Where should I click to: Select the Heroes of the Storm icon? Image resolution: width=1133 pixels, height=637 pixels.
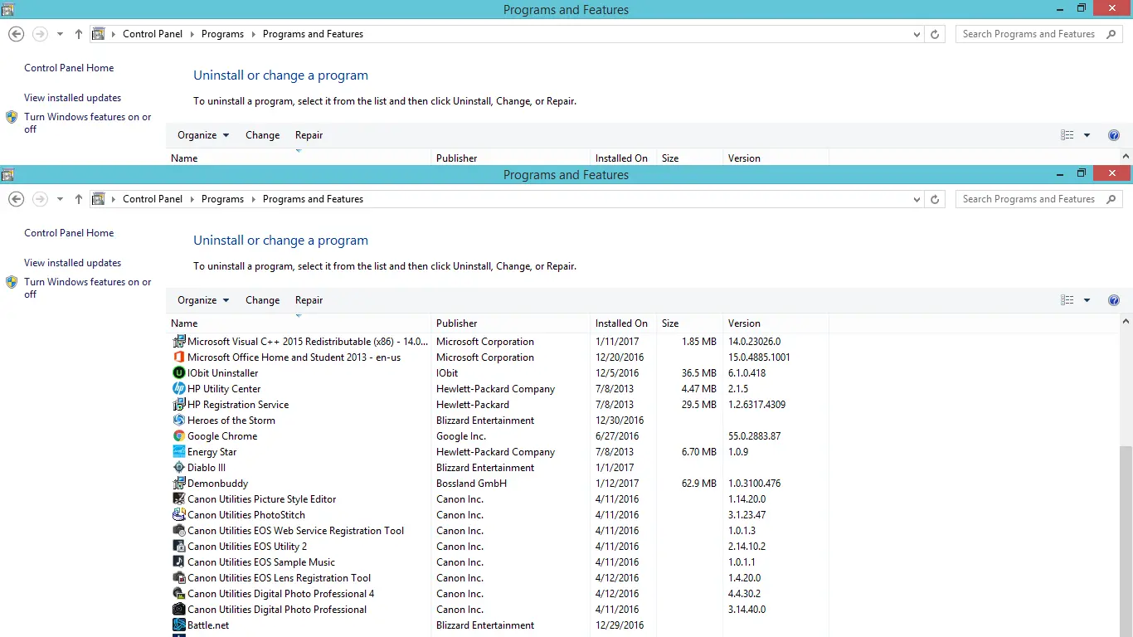coord(178,421)
